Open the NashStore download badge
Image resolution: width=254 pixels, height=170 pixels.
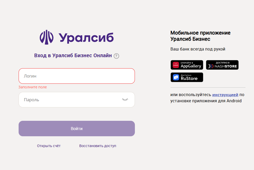pos(222,65)
